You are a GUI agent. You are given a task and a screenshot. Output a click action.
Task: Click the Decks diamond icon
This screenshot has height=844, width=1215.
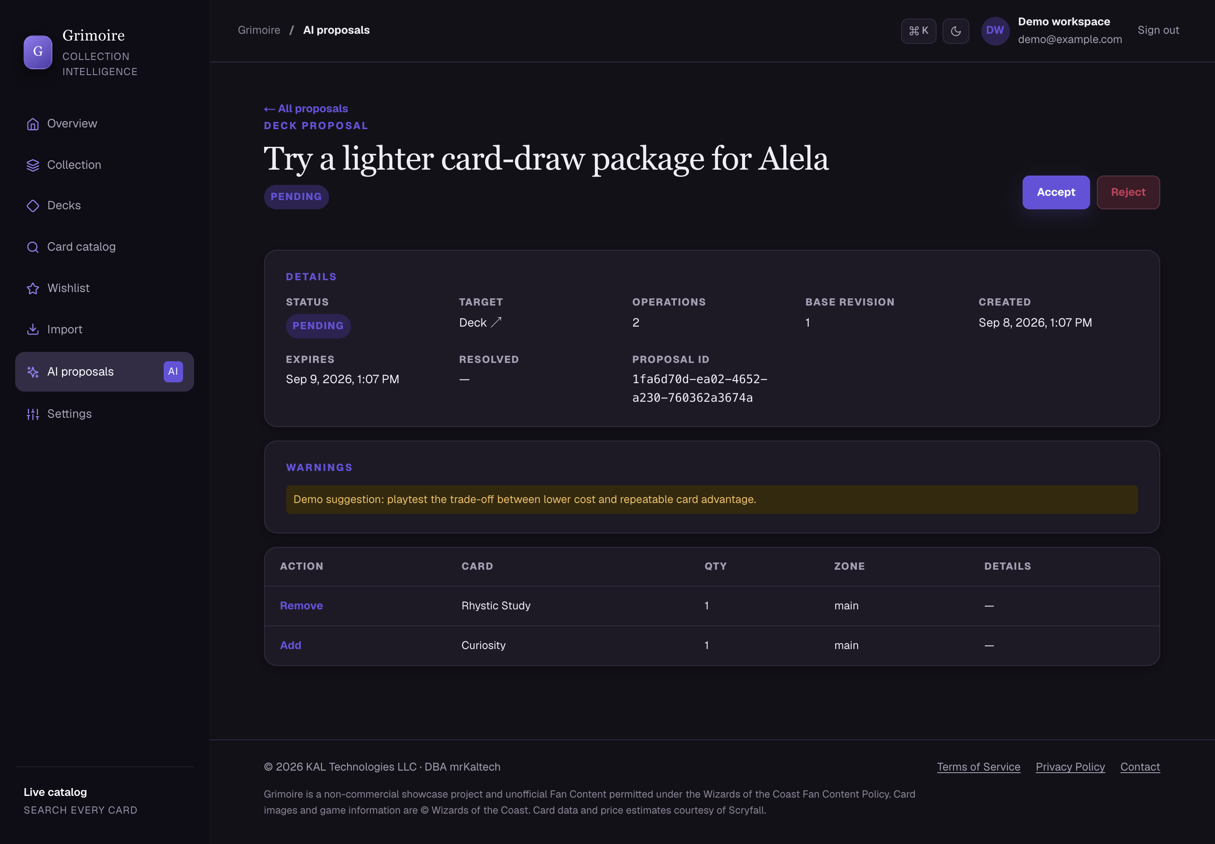pyautogui.click(x=33, y=206)
